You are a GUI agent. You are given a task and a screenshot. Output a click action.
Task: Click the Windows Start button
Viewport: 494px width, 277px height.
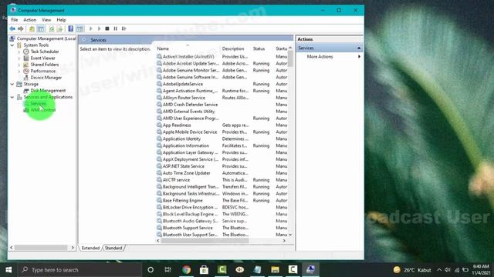(8, 270)
